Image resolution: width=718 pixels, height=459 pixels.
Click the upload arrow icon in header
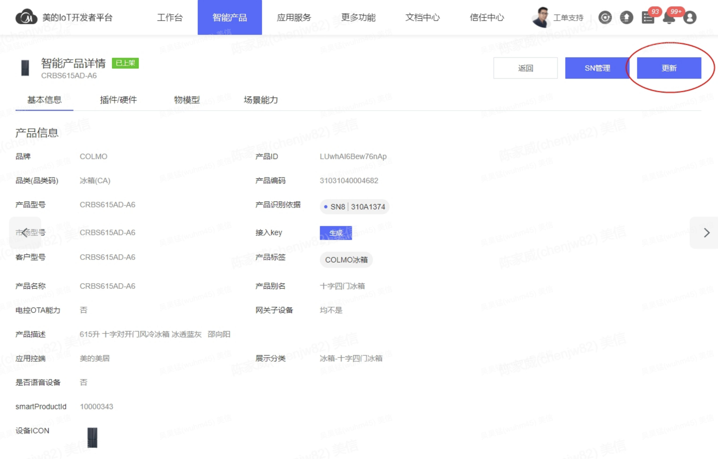pos(626,17)
